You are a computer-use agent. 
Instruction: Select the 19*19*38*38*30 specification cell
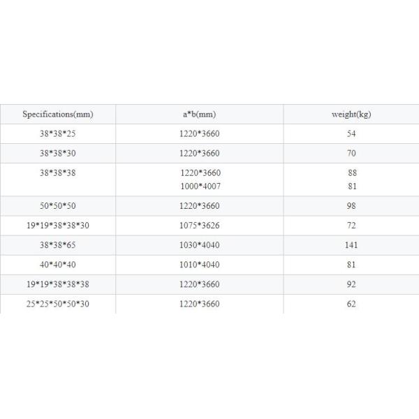58,226
